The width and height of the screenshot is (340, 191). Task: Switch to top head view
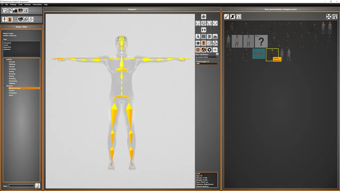click(x=203, y=17)
